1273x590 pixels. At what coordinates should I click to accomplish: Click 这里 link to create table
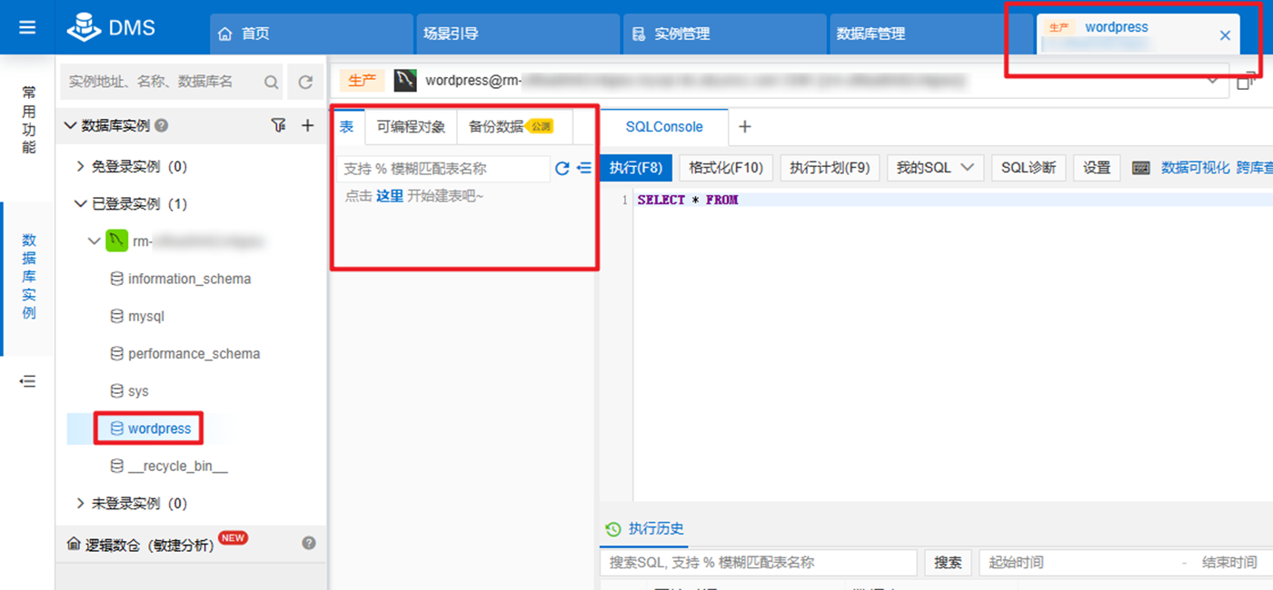[x=390, y=196]
